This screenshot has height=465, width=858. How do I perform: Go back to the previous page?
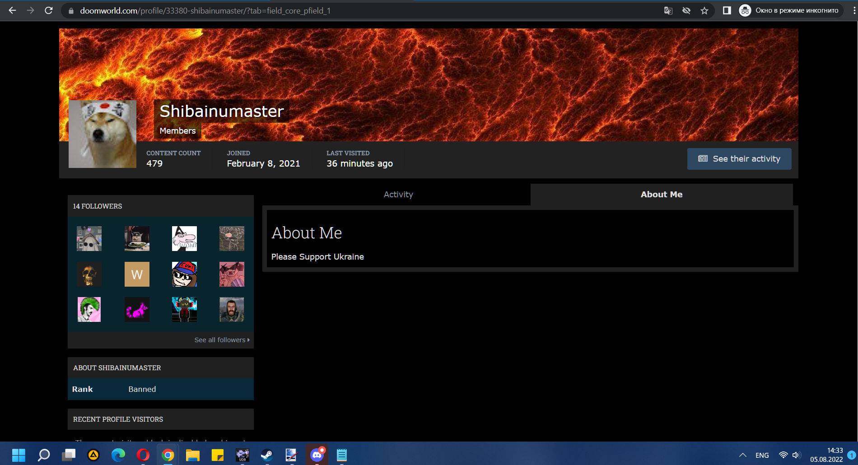click(x=12, y=10)
